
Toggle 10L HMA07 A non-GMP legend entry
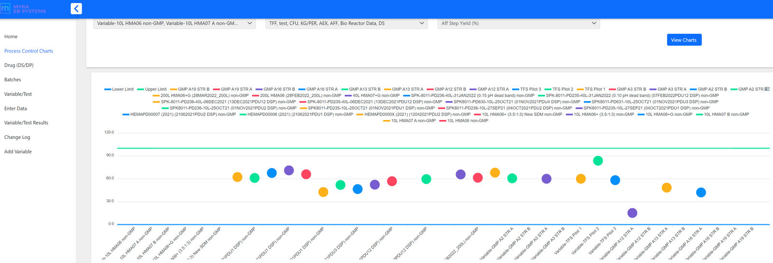click(x=410, y=121)
